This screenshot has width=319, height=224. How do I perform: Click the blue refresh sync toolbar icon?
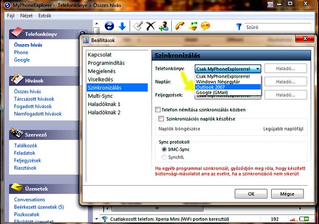click(109, 26)
